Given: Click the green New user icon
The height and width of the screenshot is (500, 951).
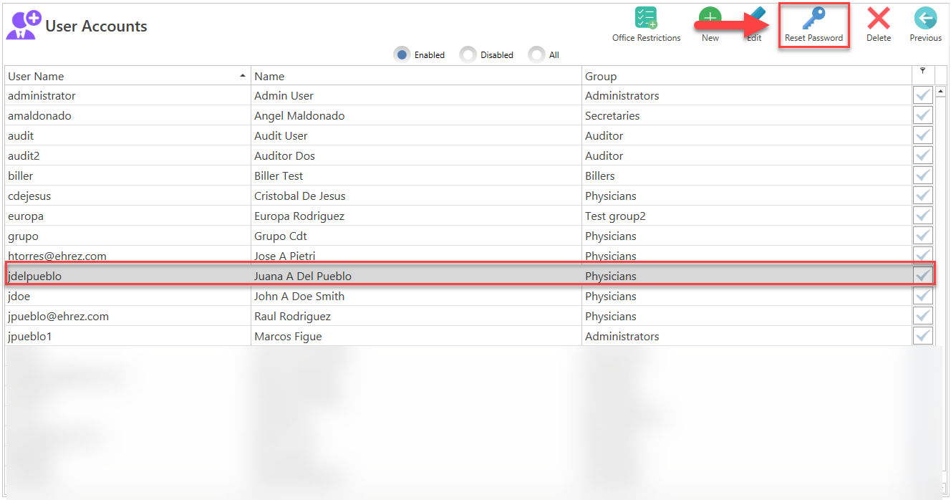Looking at the screenshot, I should coord(710,18).
